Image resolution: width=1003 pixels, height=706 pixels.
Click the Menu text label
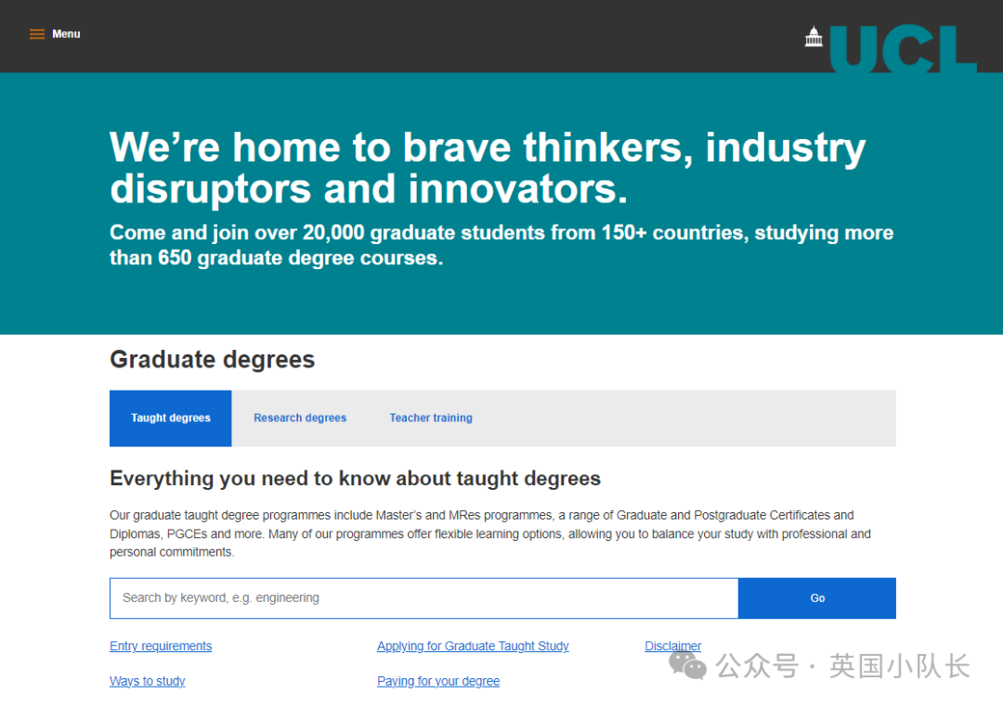coord(66,34)
